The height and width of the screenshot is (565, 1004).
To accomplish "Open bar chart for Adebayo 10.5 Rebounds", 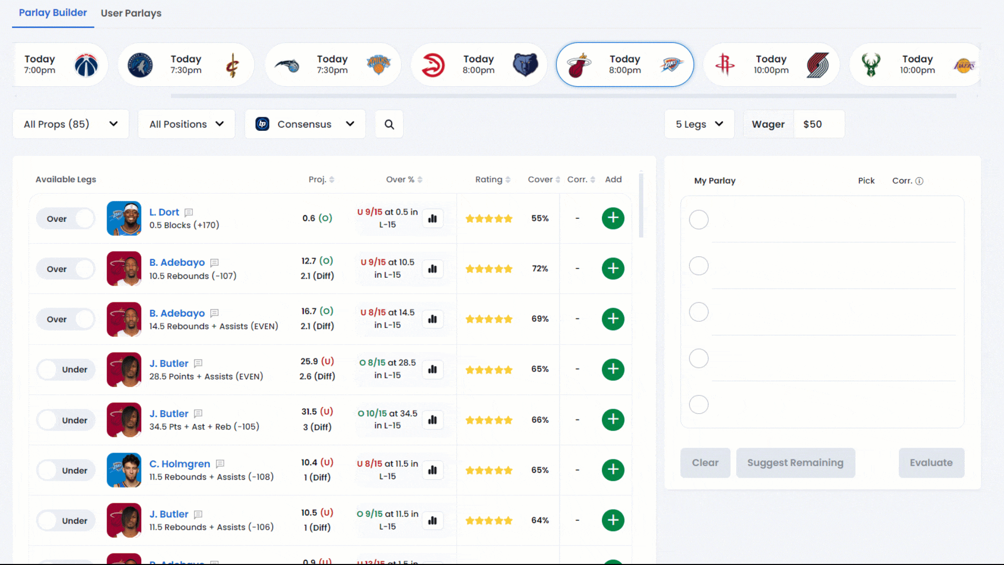I will tap(432, 269).
